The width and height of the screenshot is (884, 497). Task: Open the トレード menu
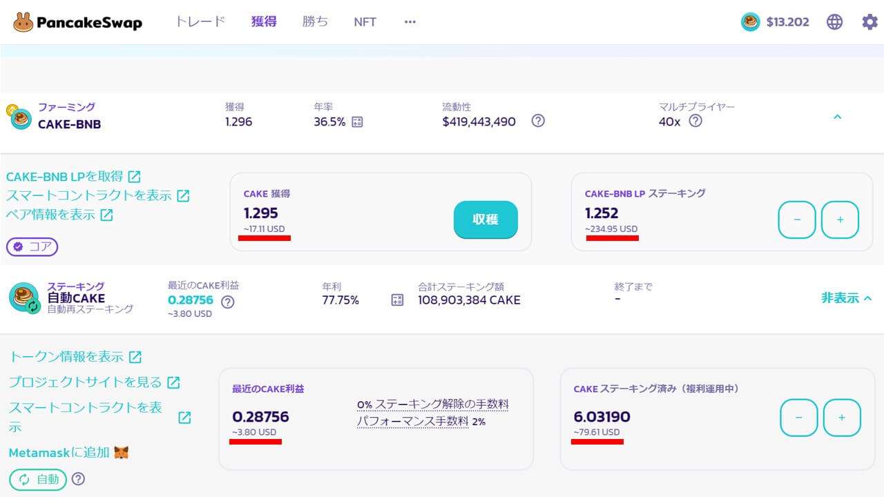coord(200,21)
